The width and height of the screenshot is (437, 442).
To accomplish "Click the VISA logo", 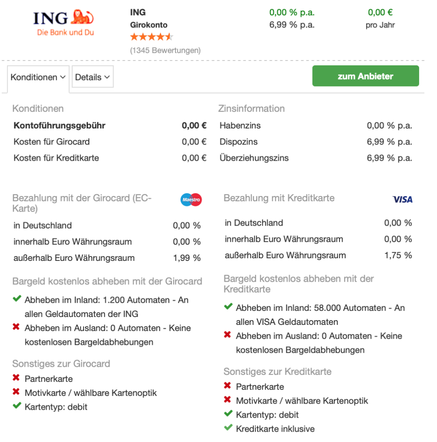I will pos(402,199).
